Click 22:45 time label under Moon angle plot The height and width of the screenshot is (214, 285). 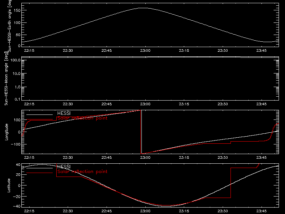(107, 104)
